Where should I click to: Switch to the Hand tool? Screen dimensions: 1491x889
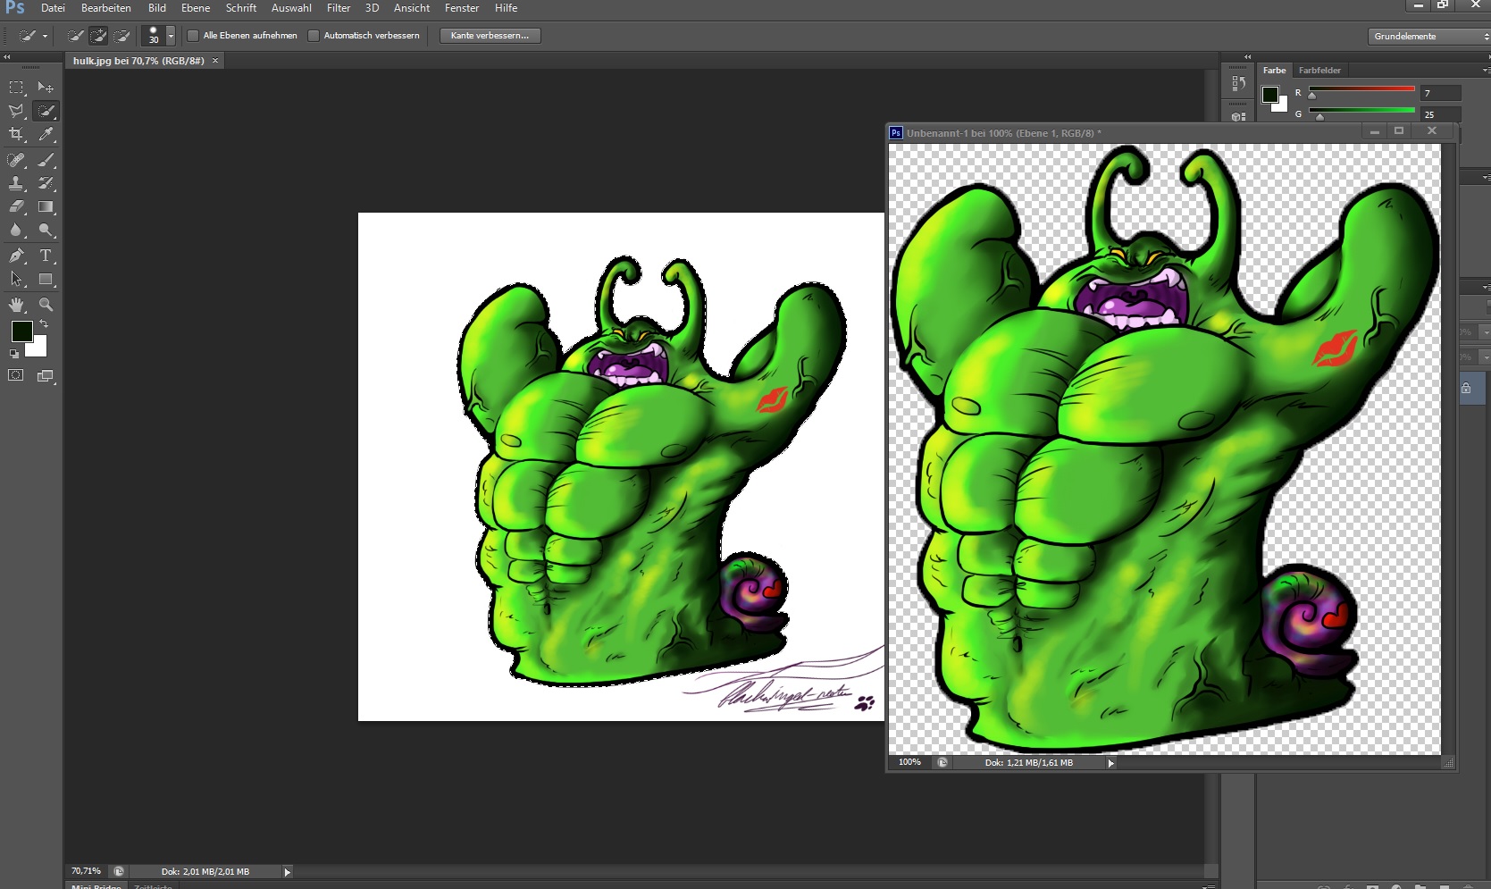point(16,305)
